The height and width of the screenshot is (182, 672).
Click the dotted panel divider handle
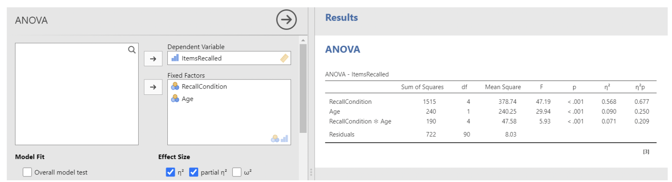coord(311,173)
